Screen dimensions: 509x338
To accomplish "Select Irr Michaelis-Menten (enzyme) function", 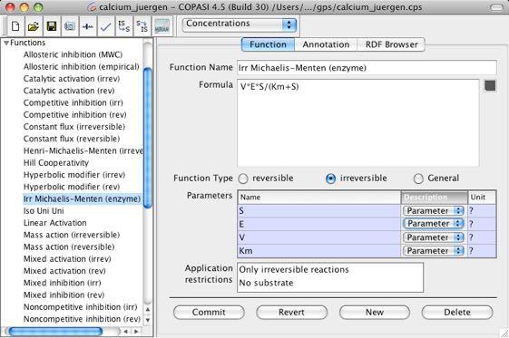I will tap(82, 198).
